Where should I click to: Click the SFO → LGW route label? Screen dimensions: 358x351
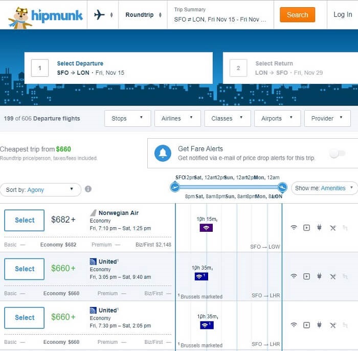[x=265, y=247]
